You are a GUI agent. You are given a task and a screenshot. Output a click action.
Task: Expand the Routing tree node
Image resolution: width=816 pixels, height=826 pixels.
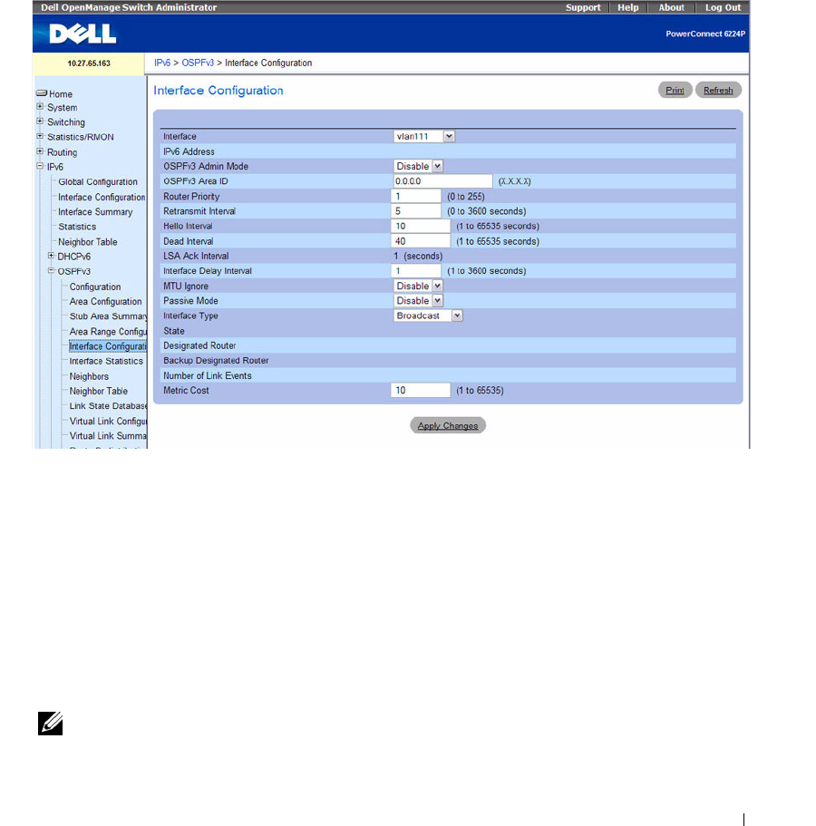click(40, 151)
